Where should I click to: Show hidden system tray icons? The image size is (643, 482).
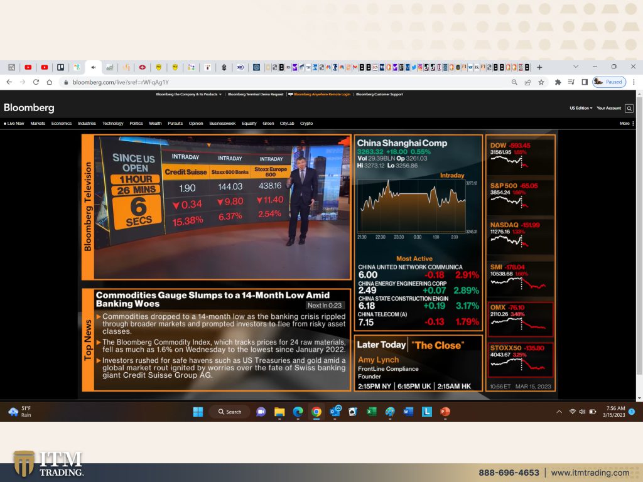(559, 412)
